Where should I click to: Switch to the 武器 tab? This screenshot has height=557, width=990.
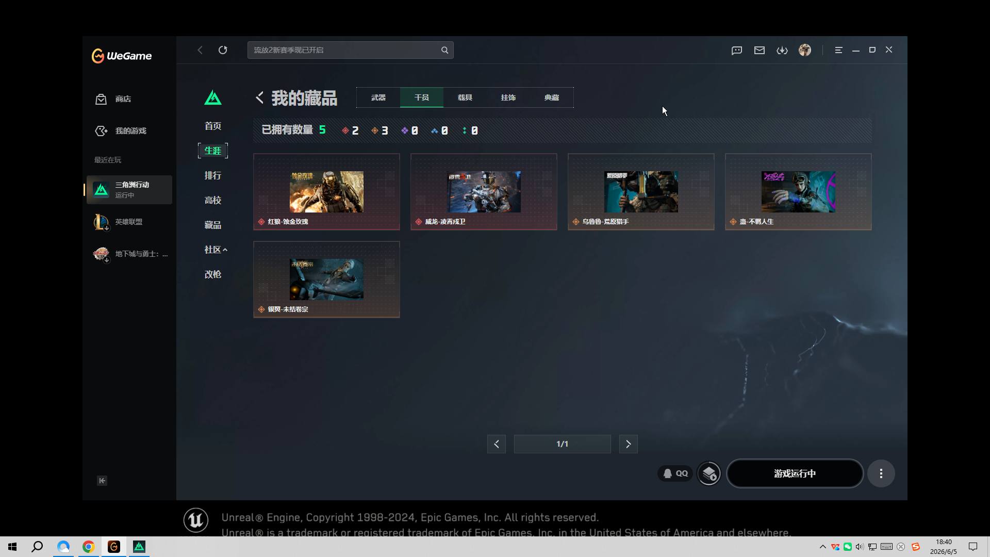(x=378, y=97)
